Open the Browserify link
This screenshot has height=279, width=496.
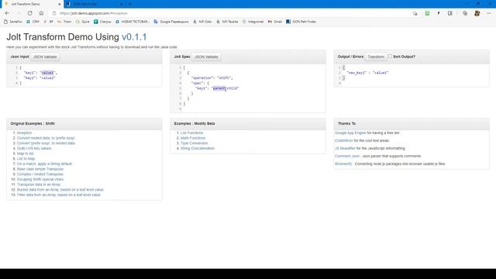pos(343,164)
